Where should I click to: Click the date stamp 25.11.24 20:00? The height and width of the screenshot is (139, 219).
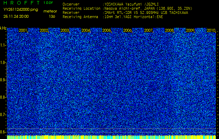[16, 16]
